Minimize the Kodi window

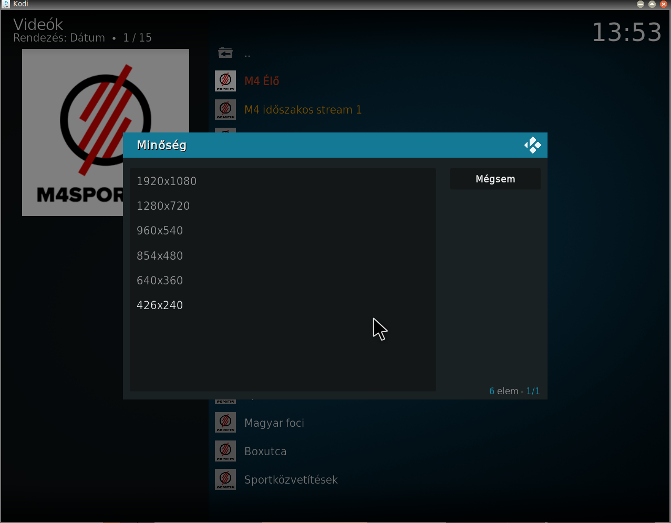[640, 4]
